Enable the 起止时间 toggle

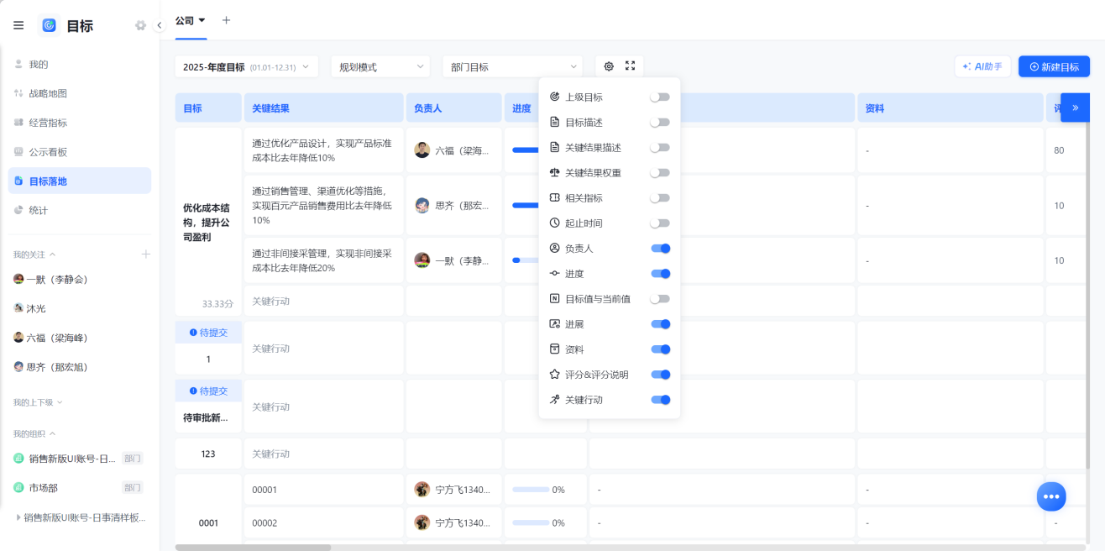[660, 223]
